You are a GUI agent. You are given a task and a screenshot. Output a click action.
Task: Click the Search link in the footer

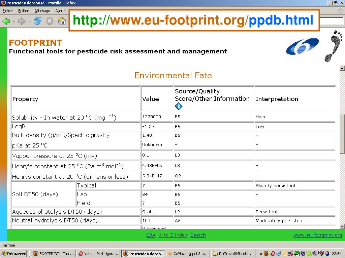[198, 235]
